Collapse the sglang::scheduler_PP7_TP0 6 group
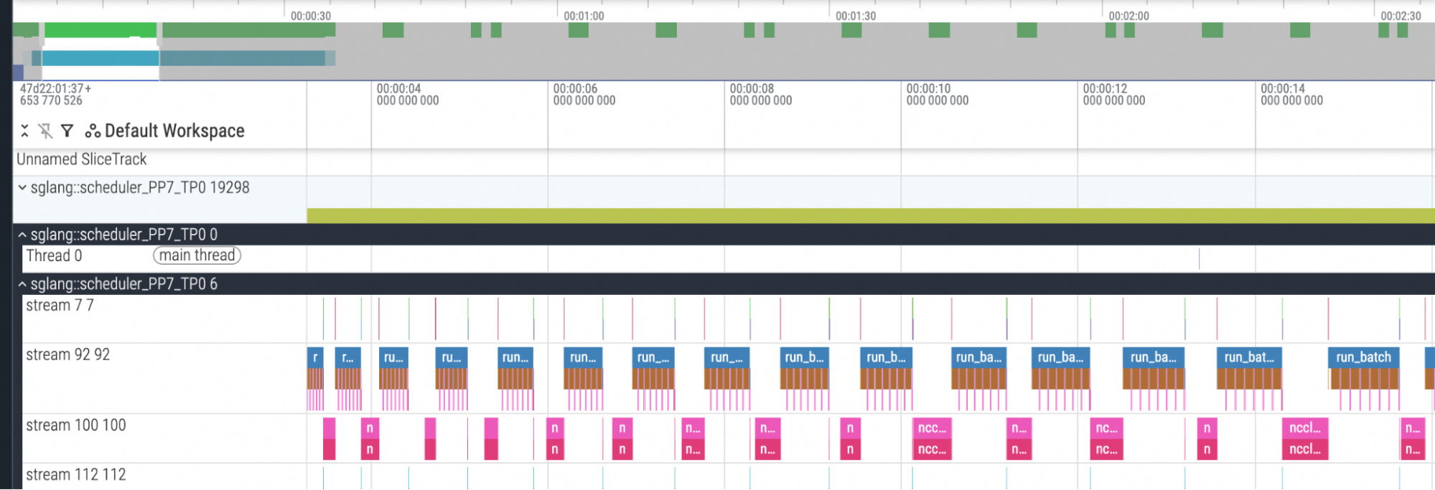The height and width of the screenshot is (490, 1435). pos(22,284)
